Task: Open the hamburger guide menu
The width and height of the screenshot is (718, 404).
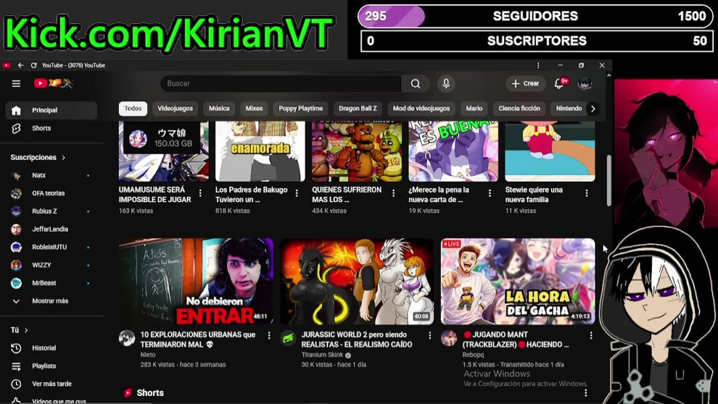Action: (16, 84)
